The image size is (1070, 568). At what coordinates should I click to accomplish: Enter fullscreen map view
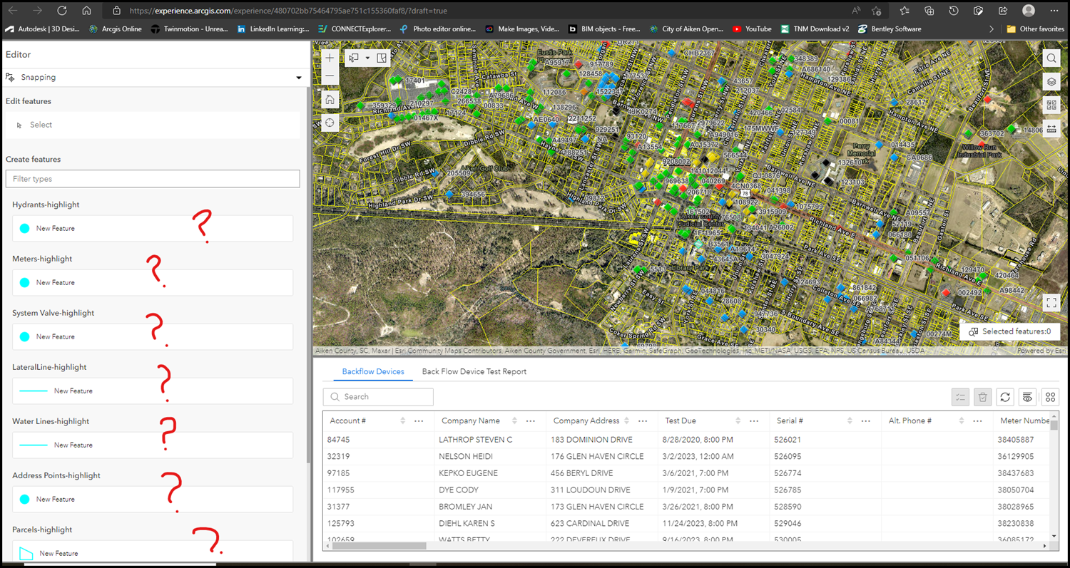1051,303
